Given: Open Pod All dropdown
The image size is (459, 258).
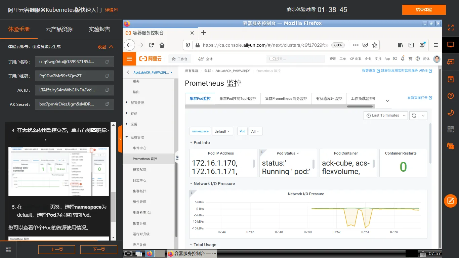Looking at the screenshot, I should pos(255,131).
